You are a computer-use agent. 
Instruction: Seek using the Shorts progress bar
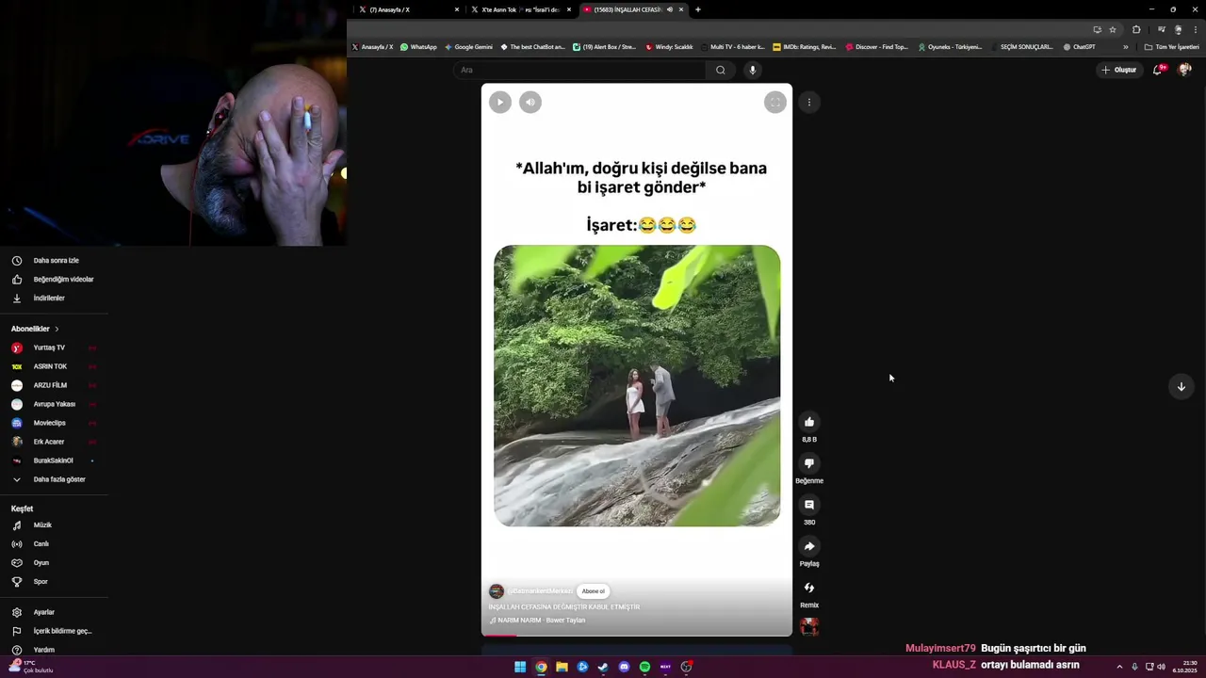[x=637, y=636]
